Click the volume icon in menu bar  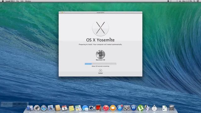coord(180,1)
